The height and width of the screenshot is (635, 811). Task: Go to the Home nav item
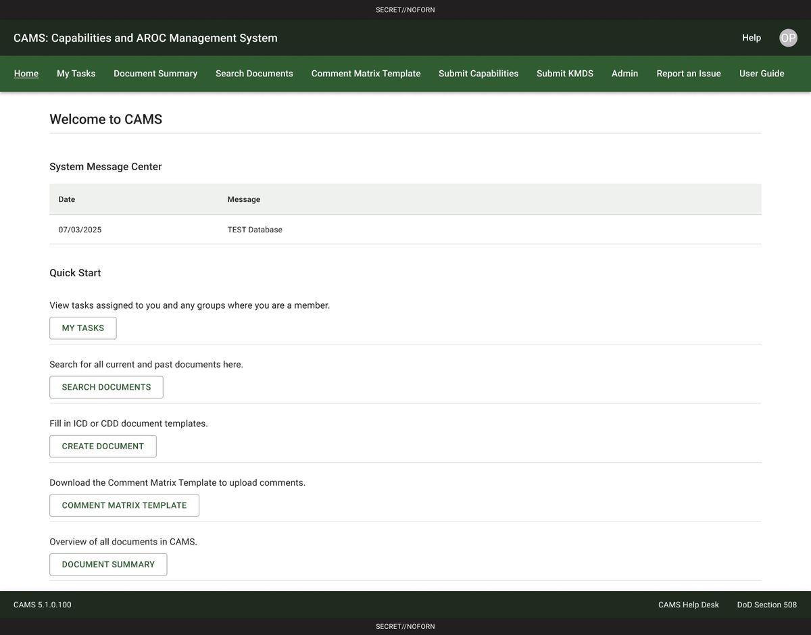click(26, 74)
